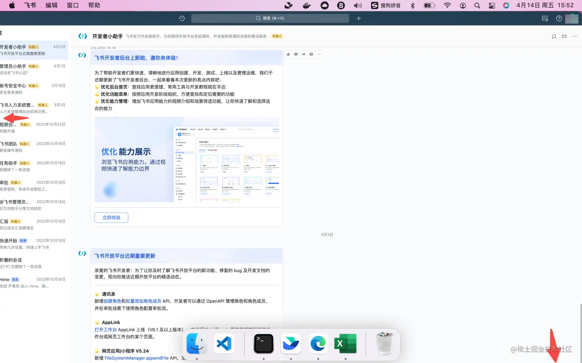Open the 汇报 conversation
Viewport: 582px width, 363px height.
pyautogui.click(x=34, y=224)
